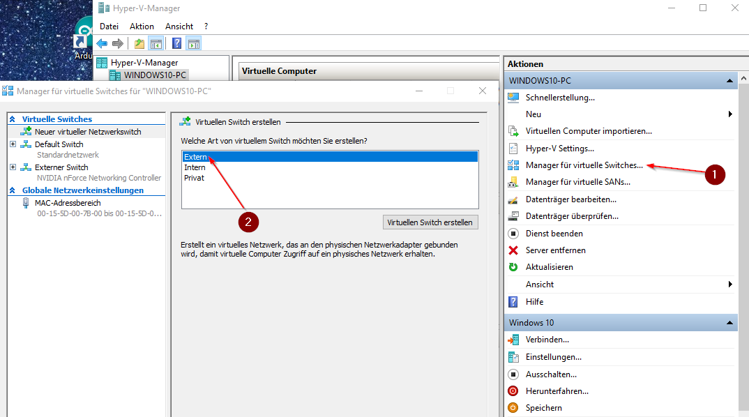Click the Manager für virtuelle SANs icon

[513, 182]
